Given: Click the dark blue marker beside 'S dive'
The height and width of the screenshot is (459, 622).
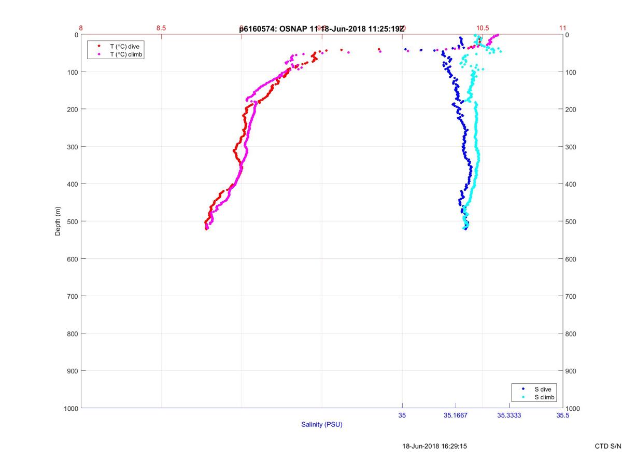Looking at the screenshot, I should coord(524,389).
